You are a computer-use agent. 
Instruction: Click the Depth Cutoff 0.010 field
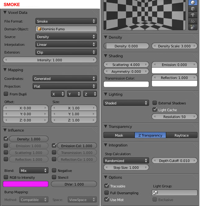tap(175, 160)
